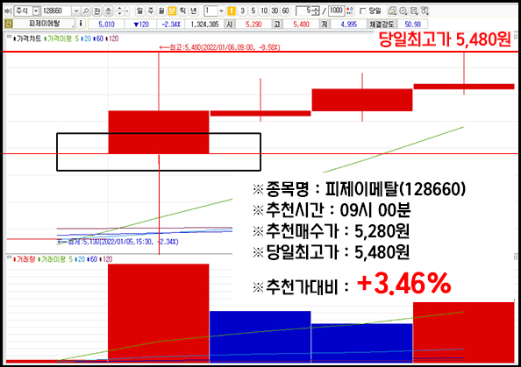The image size is (521, 367).
Task: Click the 60 minute interval button
Action: point(285,11)
